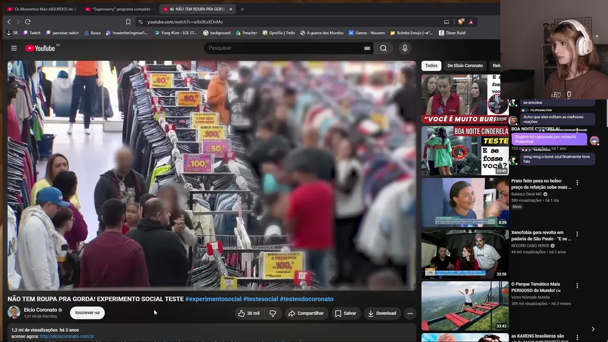This screenshot has height=342, width=608.
Task: Open 'O Parque Temático Mais PERIGOSO do Mundo' title
Action: [536, 287]
